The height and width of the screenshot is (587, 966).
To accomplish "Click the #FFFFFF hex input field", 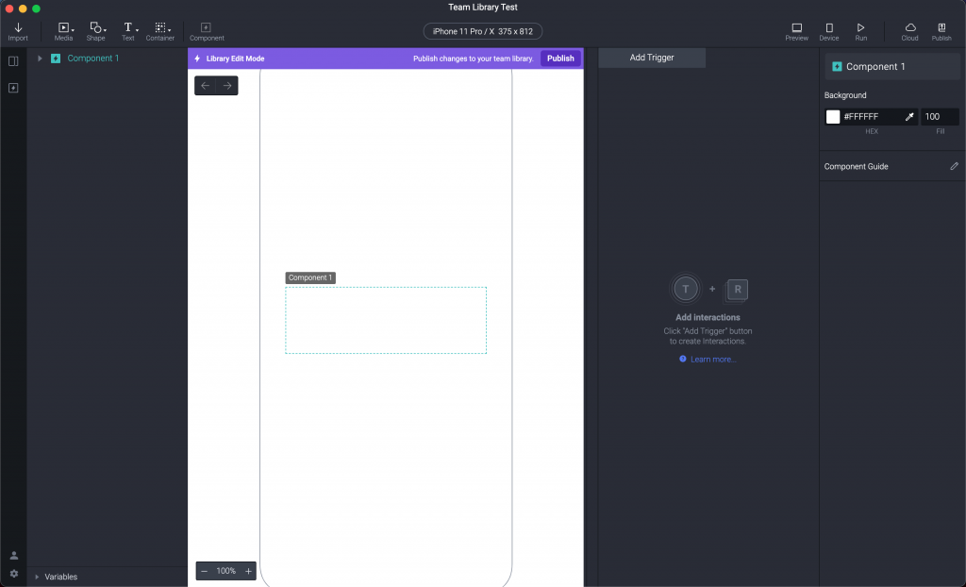I will point(871,116).
